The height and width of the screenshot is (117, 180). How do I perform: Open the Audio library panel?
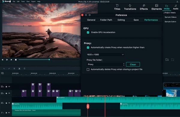(175, 7)
